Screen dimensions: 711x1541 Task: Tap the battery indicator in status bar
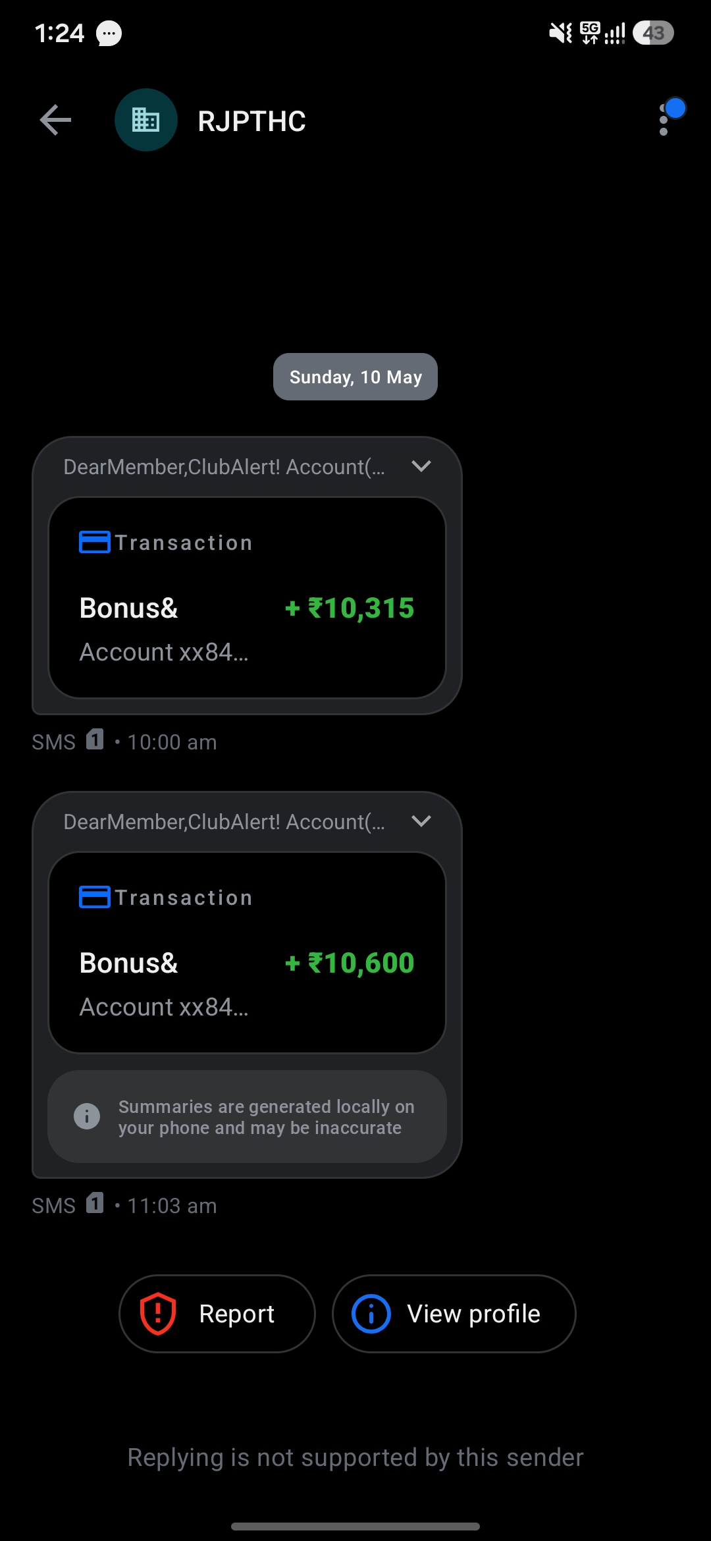click(x=653, y=33)
